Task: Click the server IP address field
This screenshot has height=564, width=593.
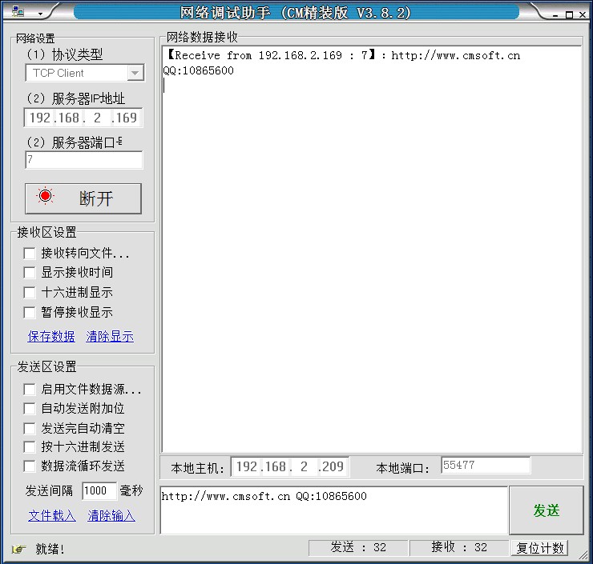Action: coord(83,118)
